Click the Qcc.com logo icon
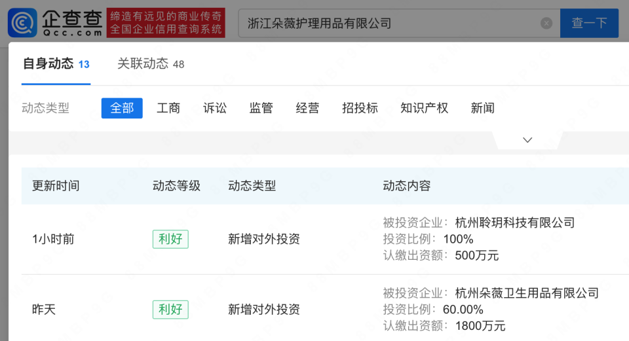The height and width of the screenshot is (341, 629). point(22,23)
